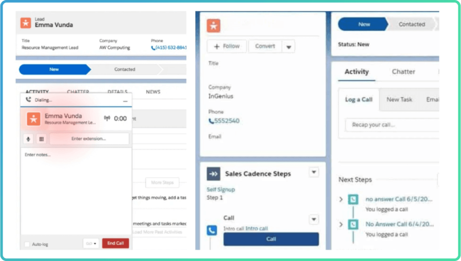Click the 5552540 phone number link

(x=227, y=121)
